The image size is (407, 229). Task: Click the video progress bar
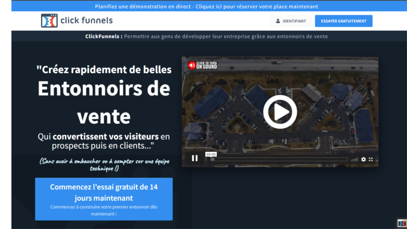(x=279, y=159)
